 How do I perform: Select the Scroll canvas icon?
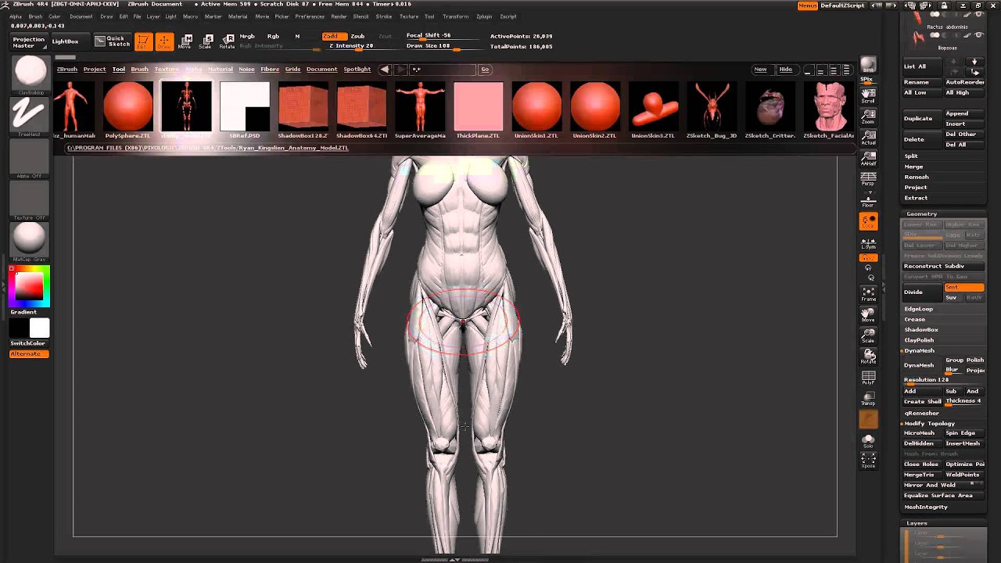[868, 96]
